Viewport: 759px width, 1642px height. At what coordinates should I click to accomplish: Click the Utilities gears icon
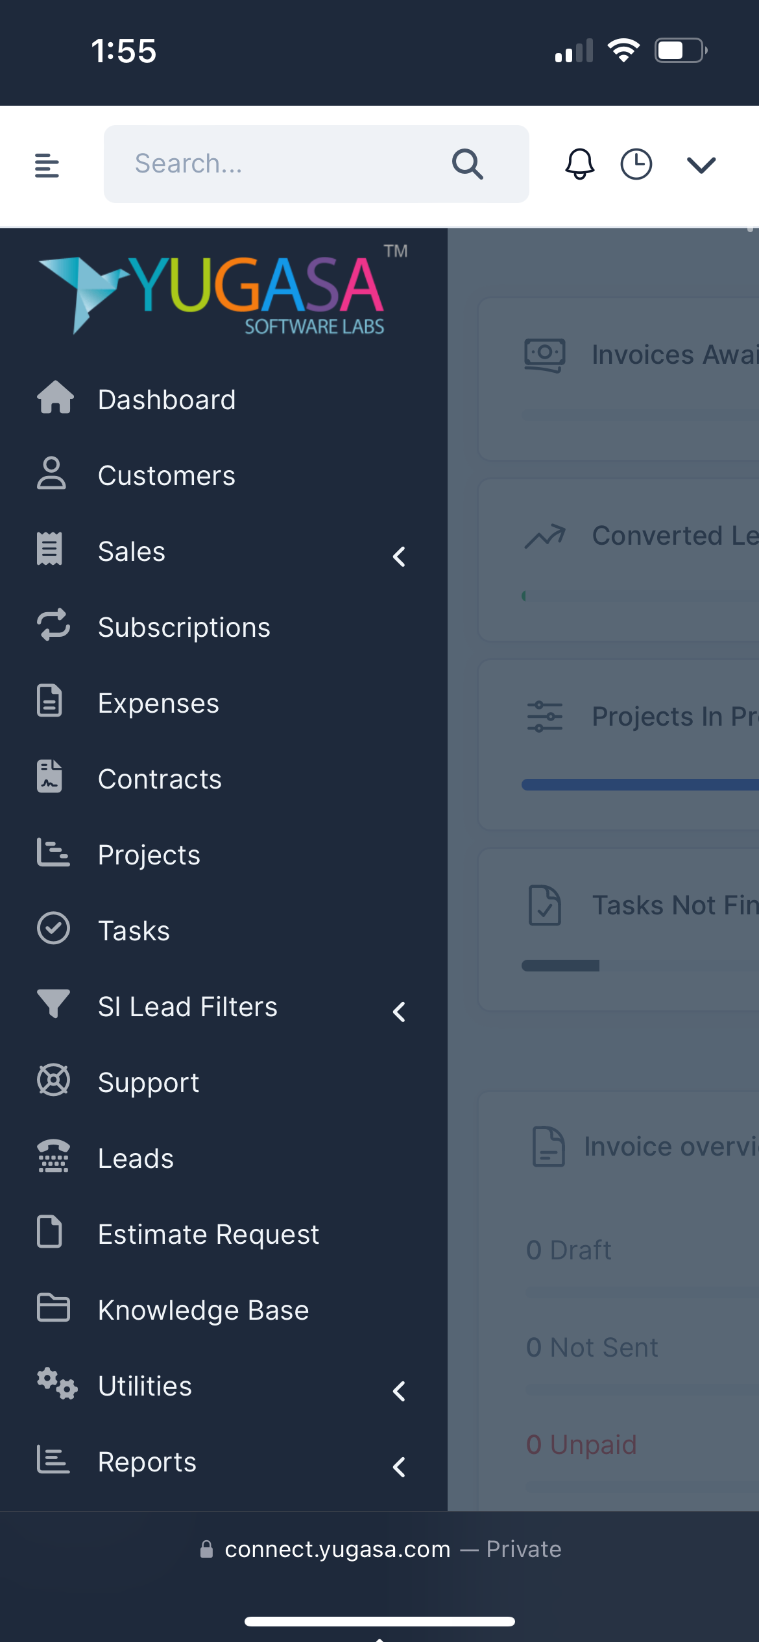coord(57,1383)
